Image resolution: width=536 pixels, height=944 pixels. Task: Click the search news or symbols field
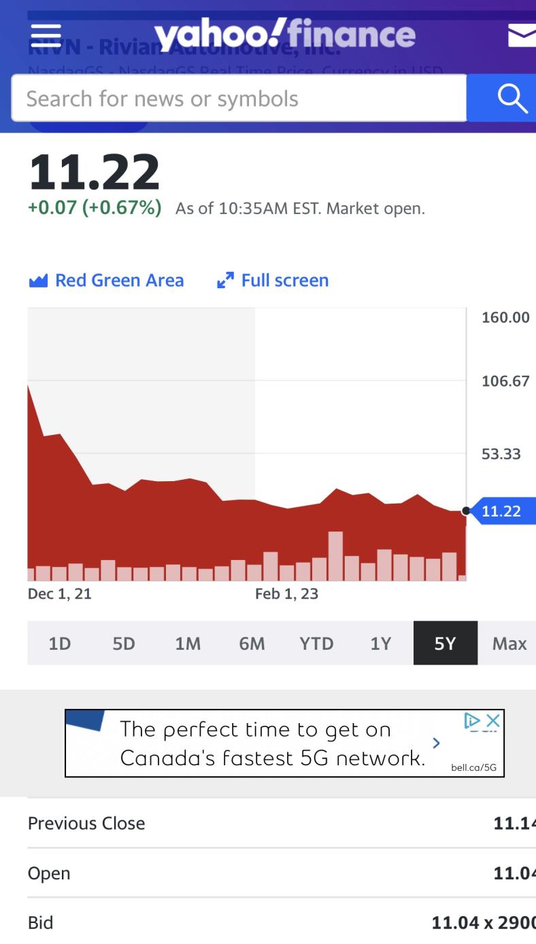click(x=238, y=99)
